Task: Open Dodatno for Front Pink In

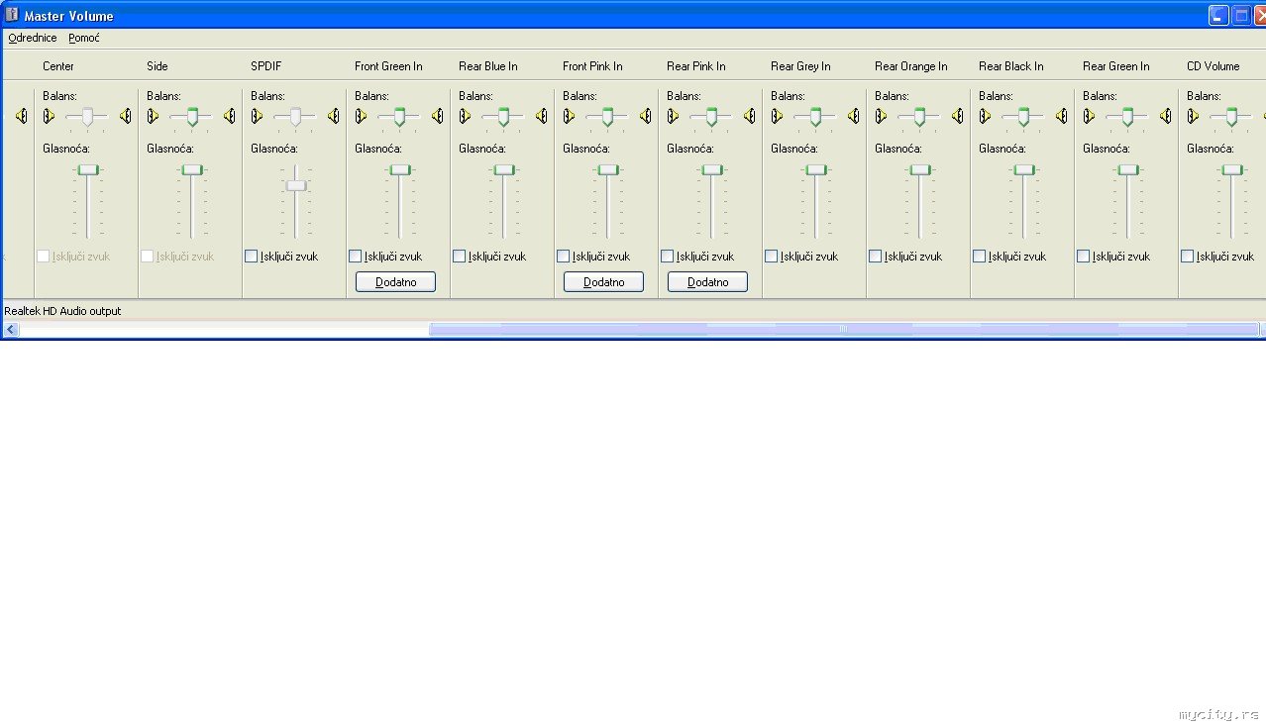Action: coord(603,282)
